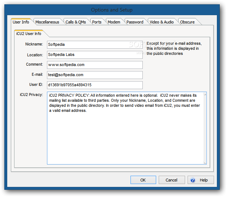This screenshot has height=197, width=227.
Task: Switch to the Ports tab
Action: [x=97, y=22]
